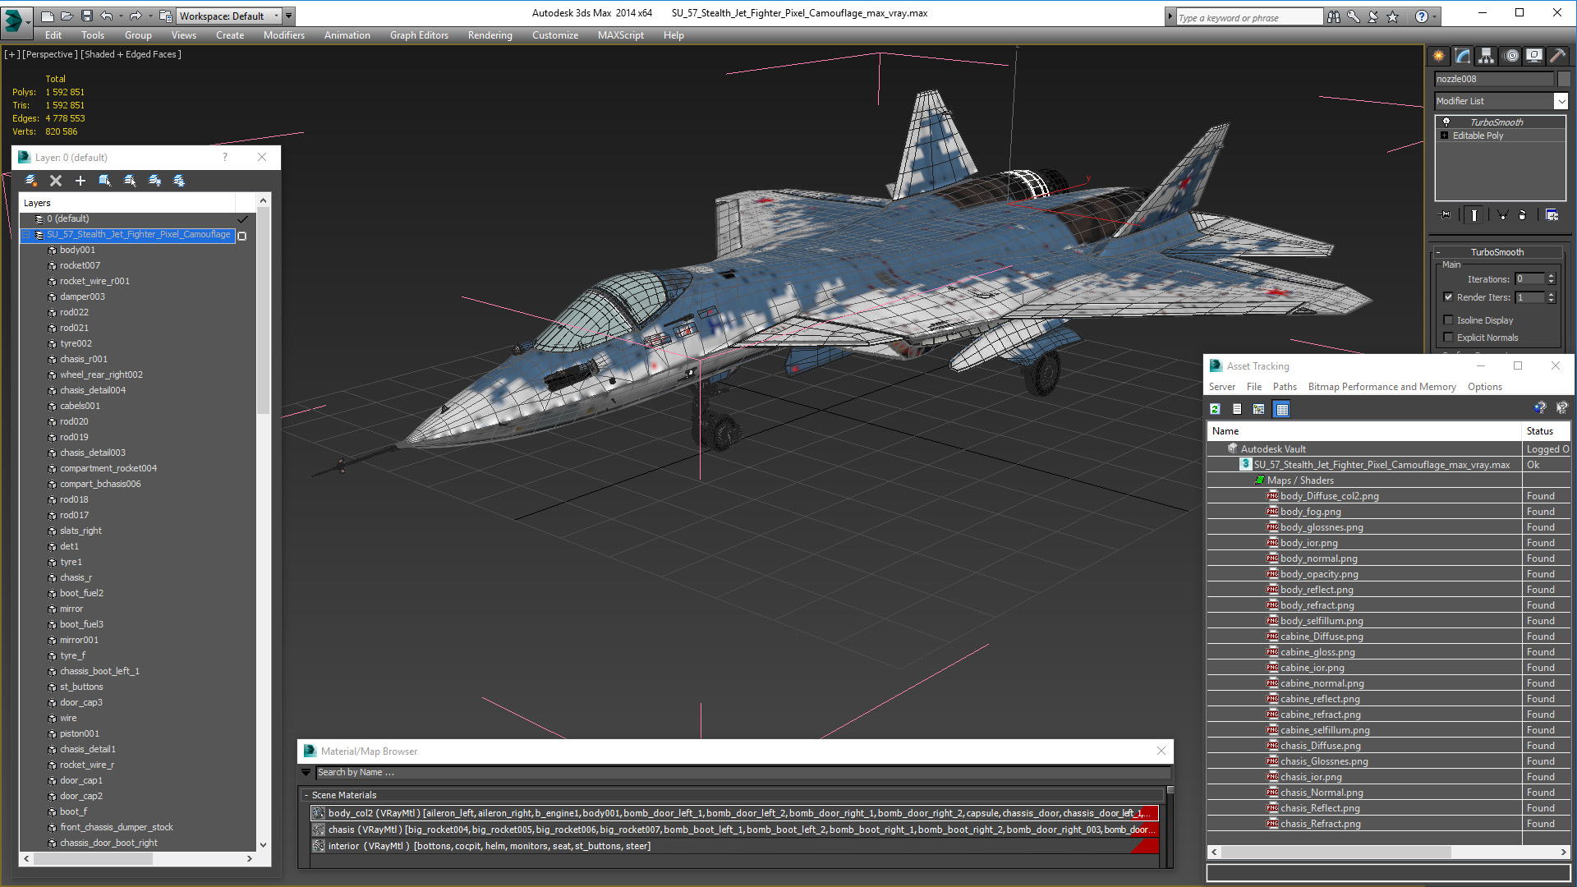Viewport: 1577px width, 887px height.
Task: Uncheck the Render Iters checkbox
Action: pyautogui.click(x=1449, y=297)
